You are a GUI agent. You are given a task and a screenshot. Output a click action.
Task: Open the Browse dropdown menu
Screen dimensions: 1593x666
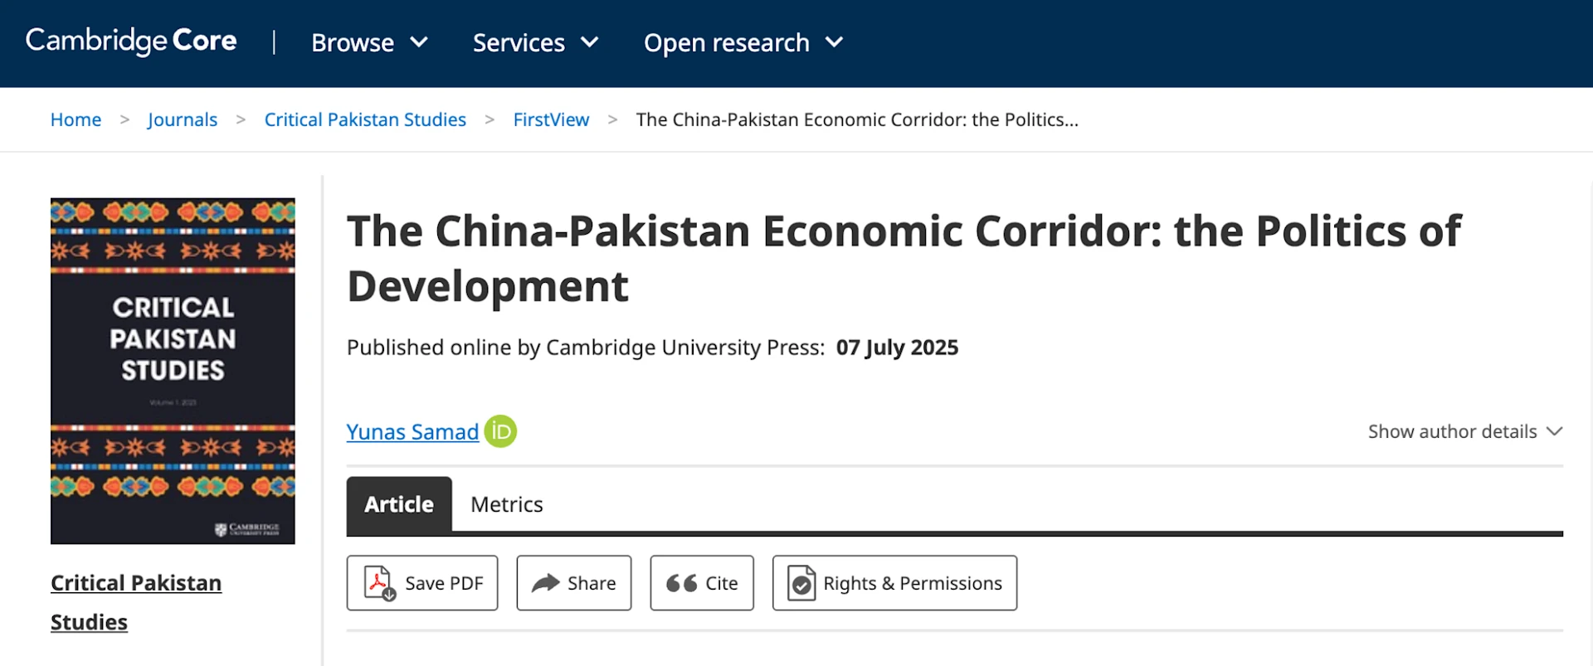369,42
